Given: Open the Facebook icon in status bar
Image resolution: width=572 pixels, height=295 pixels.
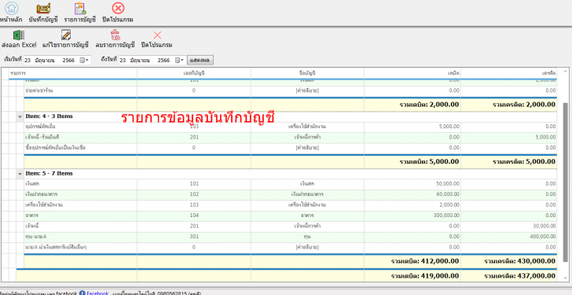Looking at the screenshot, I should coord(82,293).
